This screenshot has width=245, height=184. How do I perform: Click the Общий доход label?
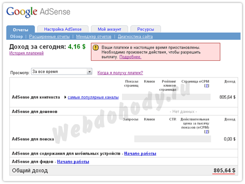point(30,170)
